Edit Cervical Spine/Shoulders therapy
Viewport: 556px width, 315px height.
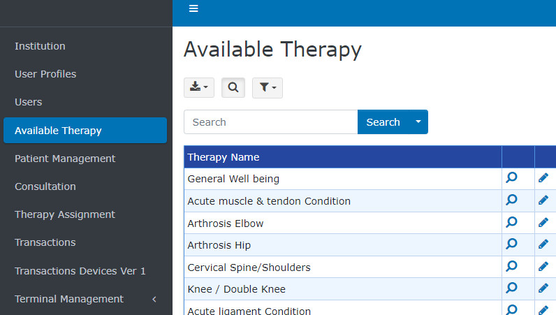pos(543,267)
